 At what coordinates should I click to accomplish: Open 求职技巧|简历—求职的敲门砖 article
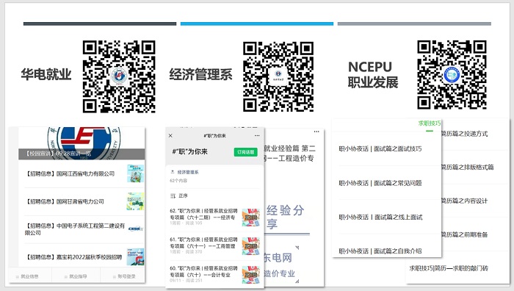[x=449, y=268]
